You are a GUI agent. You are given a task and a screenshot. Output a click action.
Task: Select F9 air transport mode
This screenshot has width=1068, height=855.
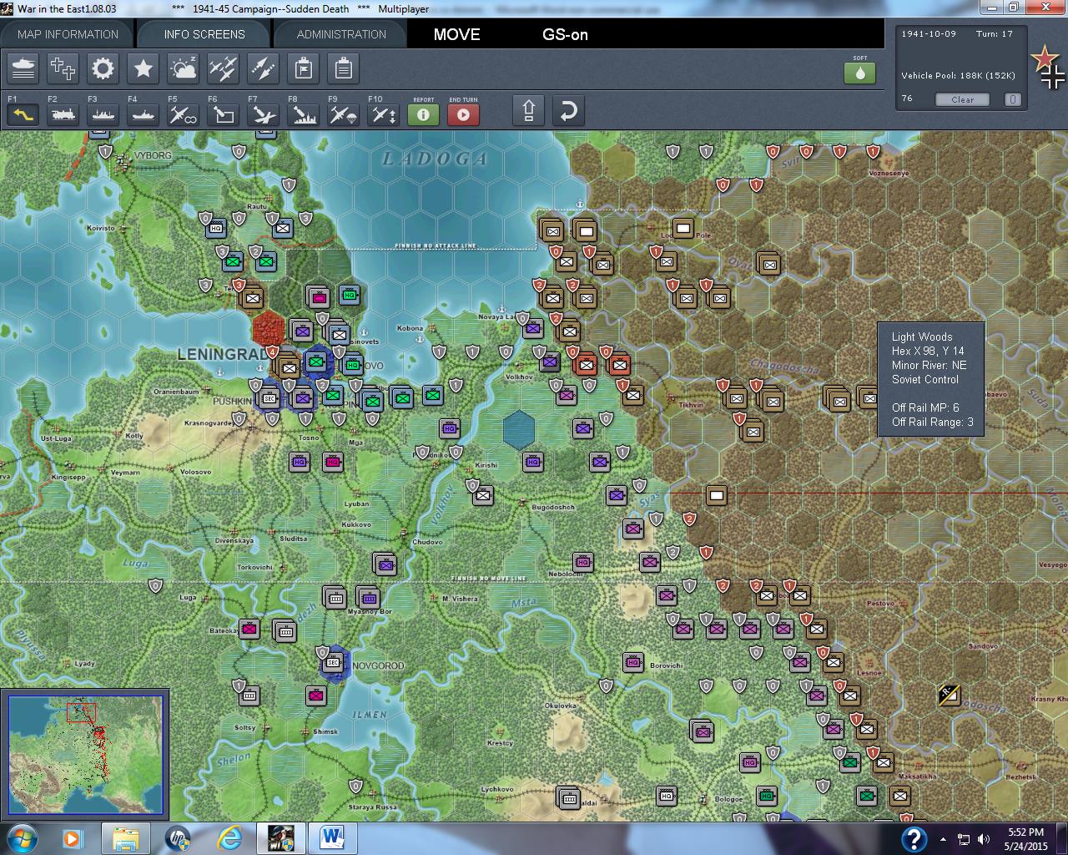[x=343, y=114]
